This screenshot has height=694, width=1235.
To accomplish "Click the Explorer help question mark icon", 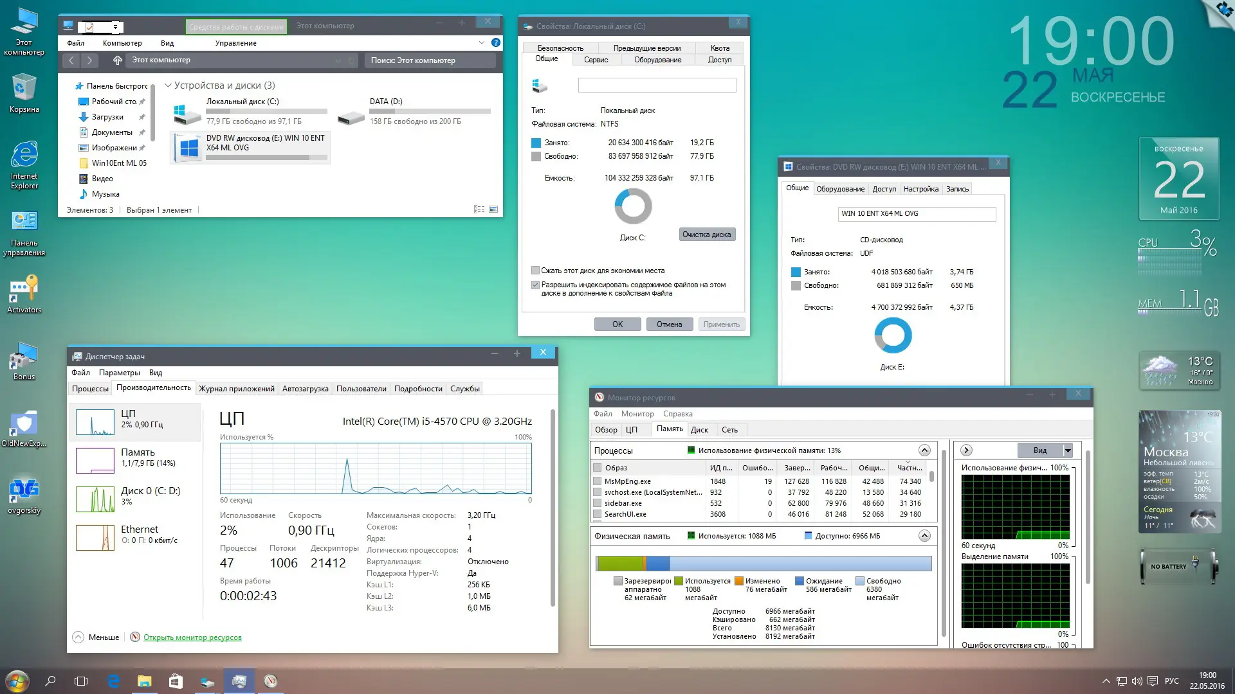I will click(495, 42).
